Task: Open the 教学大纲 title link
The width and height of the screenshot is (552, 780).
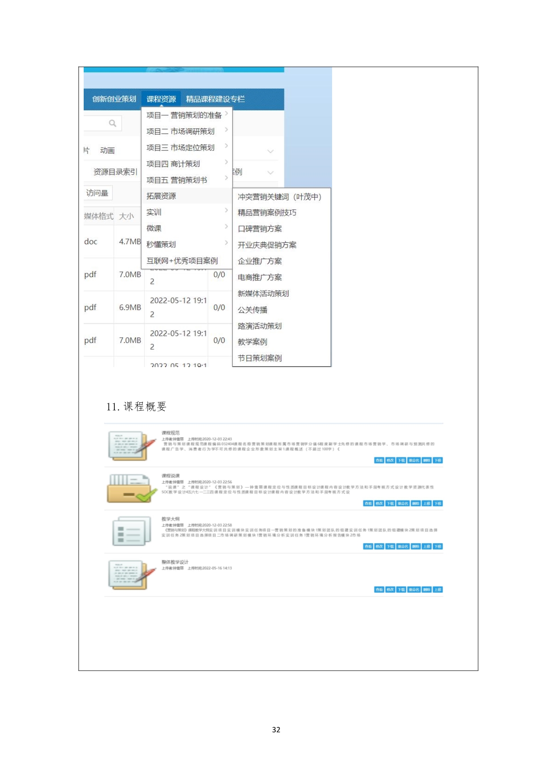Action: coord(170,519)
